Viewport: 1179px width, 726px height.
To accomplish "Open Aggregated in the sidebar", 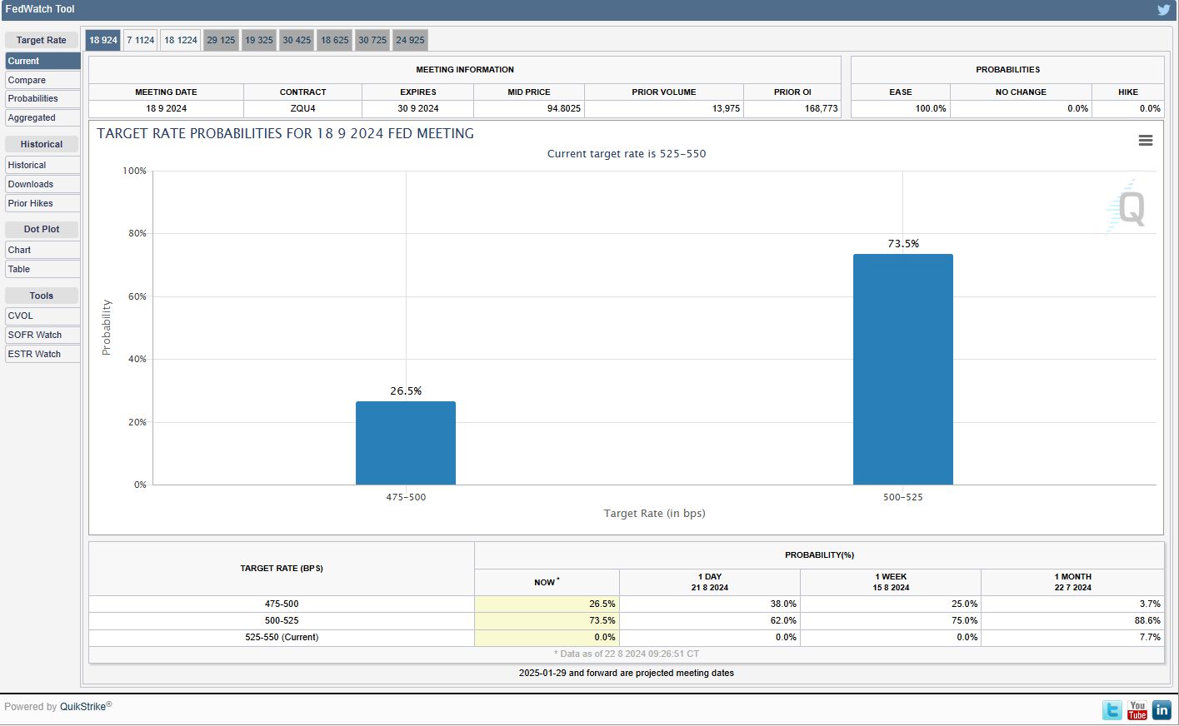I will tap(42, 117).
